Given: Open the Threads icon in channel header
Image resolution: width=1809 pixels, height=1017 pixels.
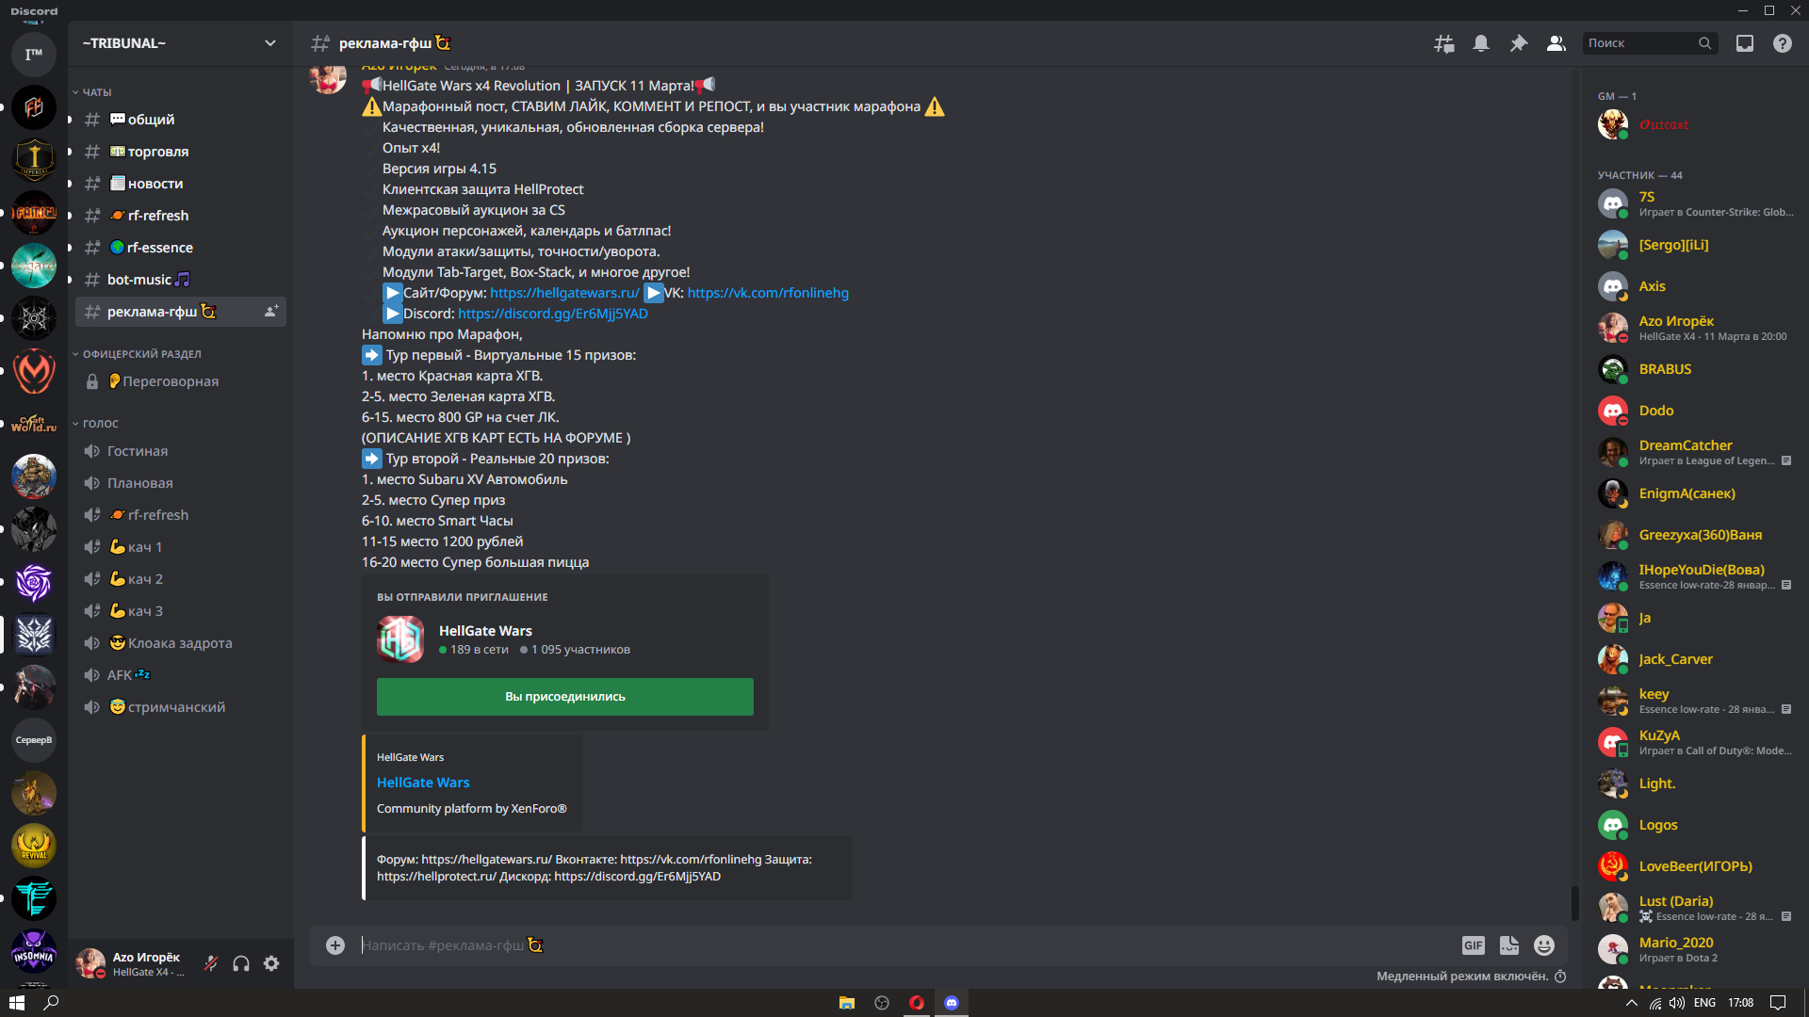Looking at the screenshot, I should tap(1443, 43).
